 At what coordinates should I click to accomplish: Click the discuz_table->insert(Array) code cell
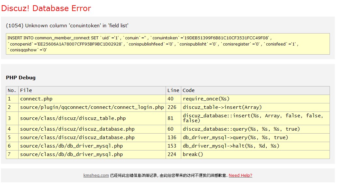[x=222, y=107]
